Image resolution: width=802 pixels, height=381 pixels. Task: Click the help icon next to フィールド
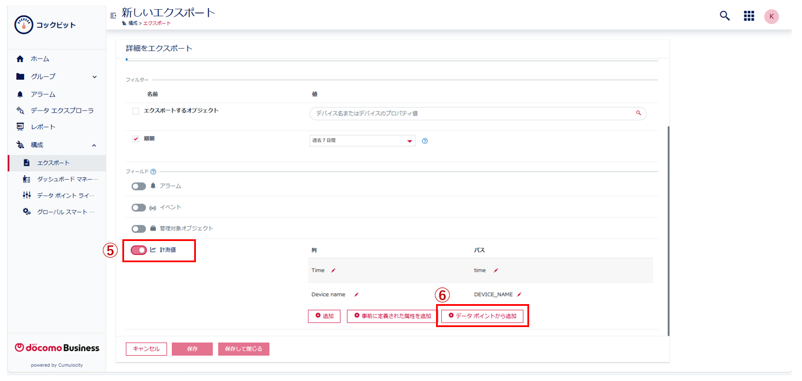coord(153,172)
